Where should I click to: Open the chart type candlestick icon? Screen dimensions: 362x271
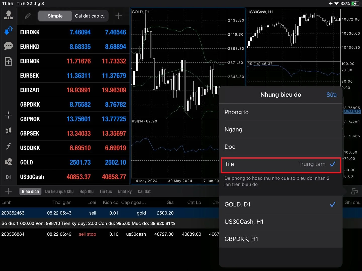coord(9,130)
